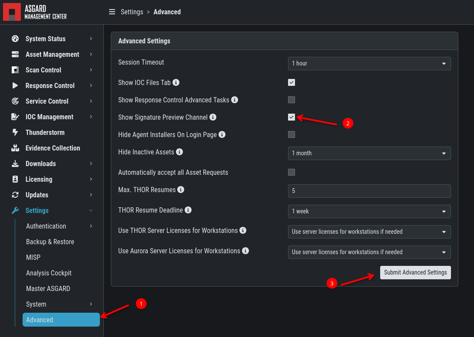
Task: Open the Session Timeout dropdown
Action: [x=369, y=63]
